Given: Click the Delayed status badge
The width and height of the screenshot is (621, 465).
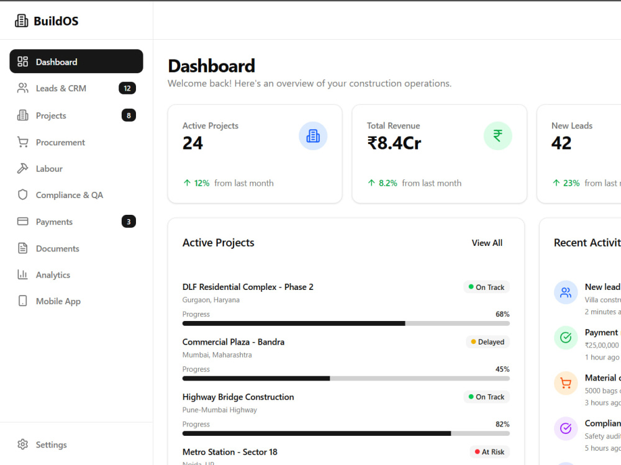Looking at the screenshot, I should [x=487, y=342].
